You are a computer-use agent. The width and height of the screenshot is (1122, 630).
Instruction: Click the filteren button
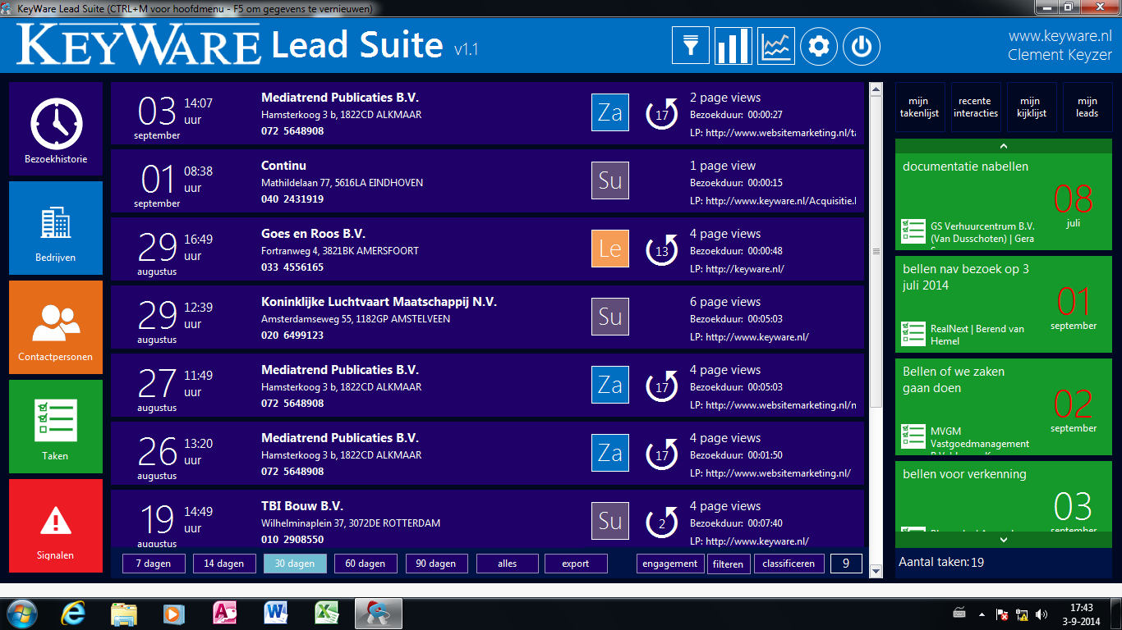pos(729,564)
